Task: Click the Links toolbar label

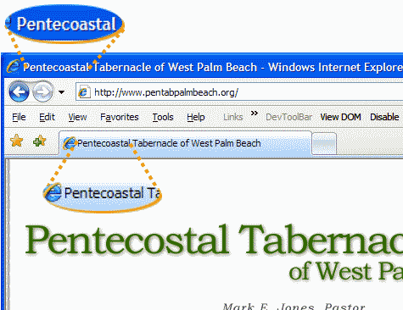Action: coord(233,117)
